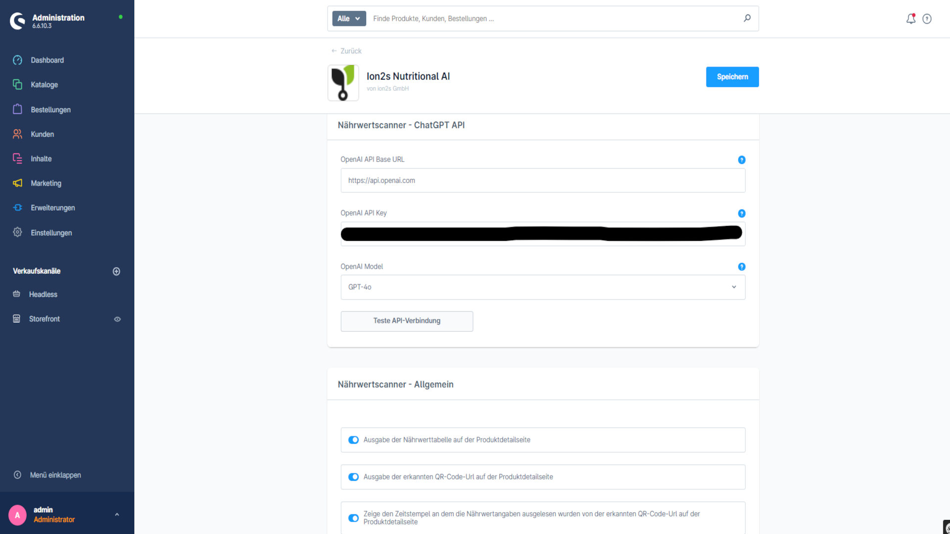Click the Verkaufskanäle heading

pyautogui.click(x=37, y=271)
